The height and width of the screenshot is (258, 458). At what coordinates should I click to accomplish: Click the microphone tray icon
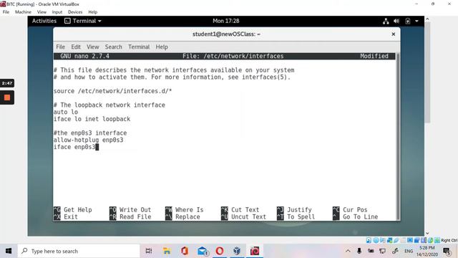coord(359,251)
